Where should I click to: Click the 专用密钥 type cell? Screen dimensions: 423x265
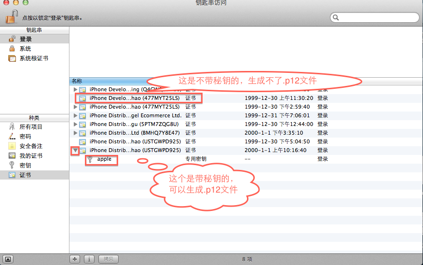(x=196, y=159)
